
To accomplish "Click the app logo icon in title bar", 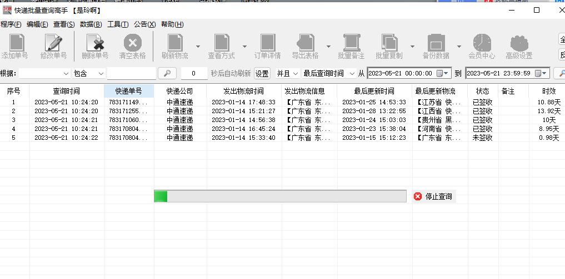I will click(7, 10).
